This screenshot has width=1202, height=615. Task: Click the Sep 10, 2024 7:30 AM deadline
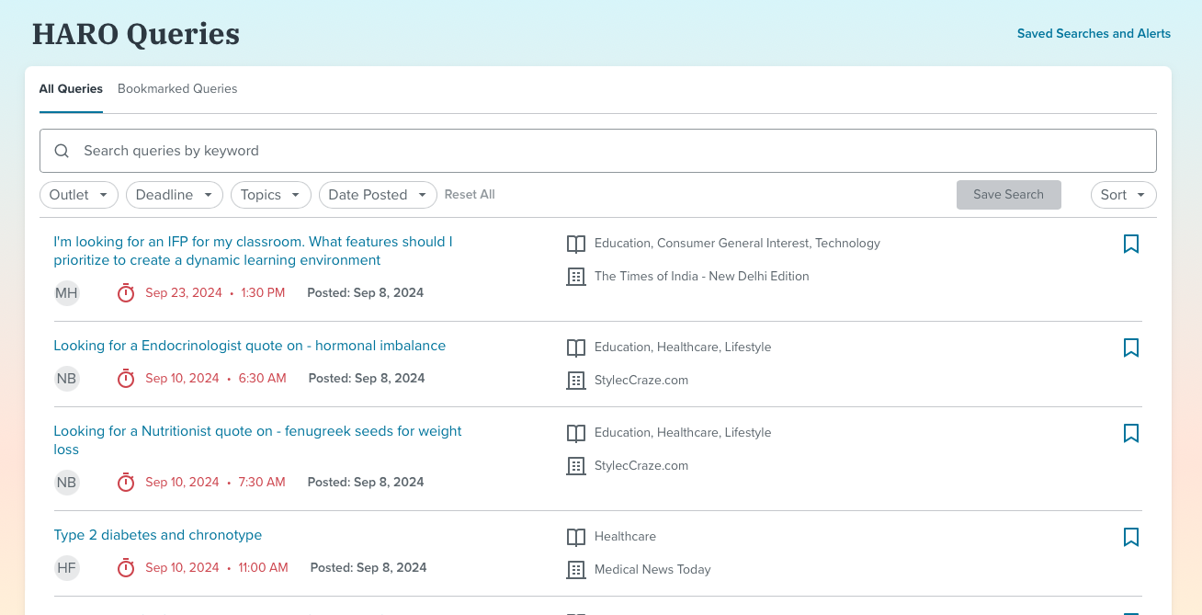(215, 483)
